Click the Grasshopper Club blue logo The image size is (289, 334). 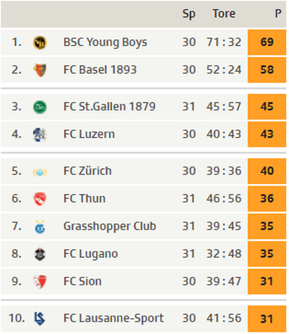(40, 227)
